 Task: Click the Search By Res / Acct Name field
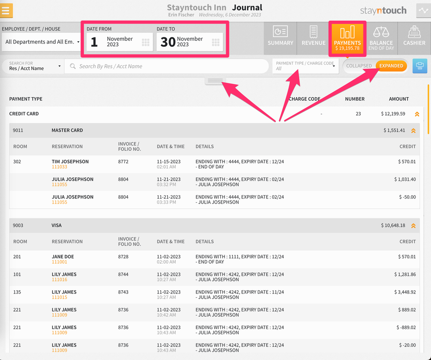pyautogui.click(x=166, y=66)
